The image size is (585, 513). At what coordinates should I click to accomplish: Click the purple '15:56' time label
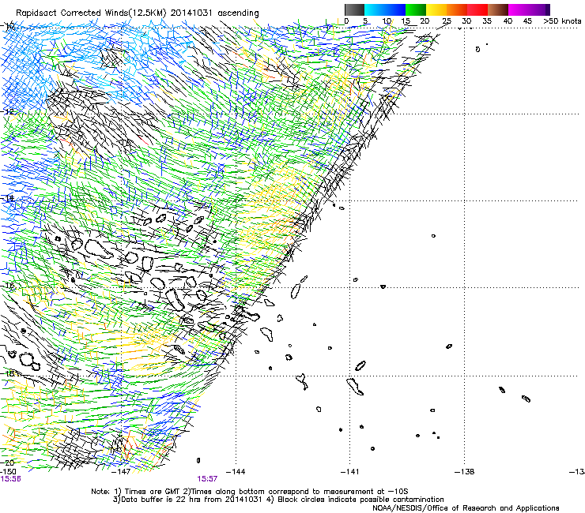[x=10, y=479]
